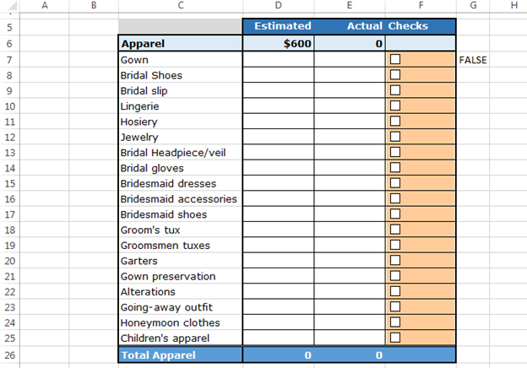The width and height of the screenshot is (527, 368).
Task: Select row 26 header
Action: (x=10, y=354)
